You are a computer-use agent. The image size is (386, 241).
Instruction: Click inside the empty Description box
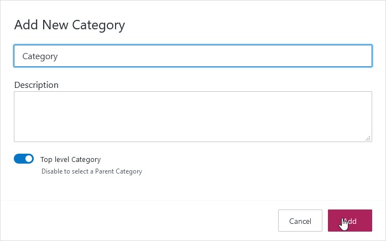pos(192,117)
